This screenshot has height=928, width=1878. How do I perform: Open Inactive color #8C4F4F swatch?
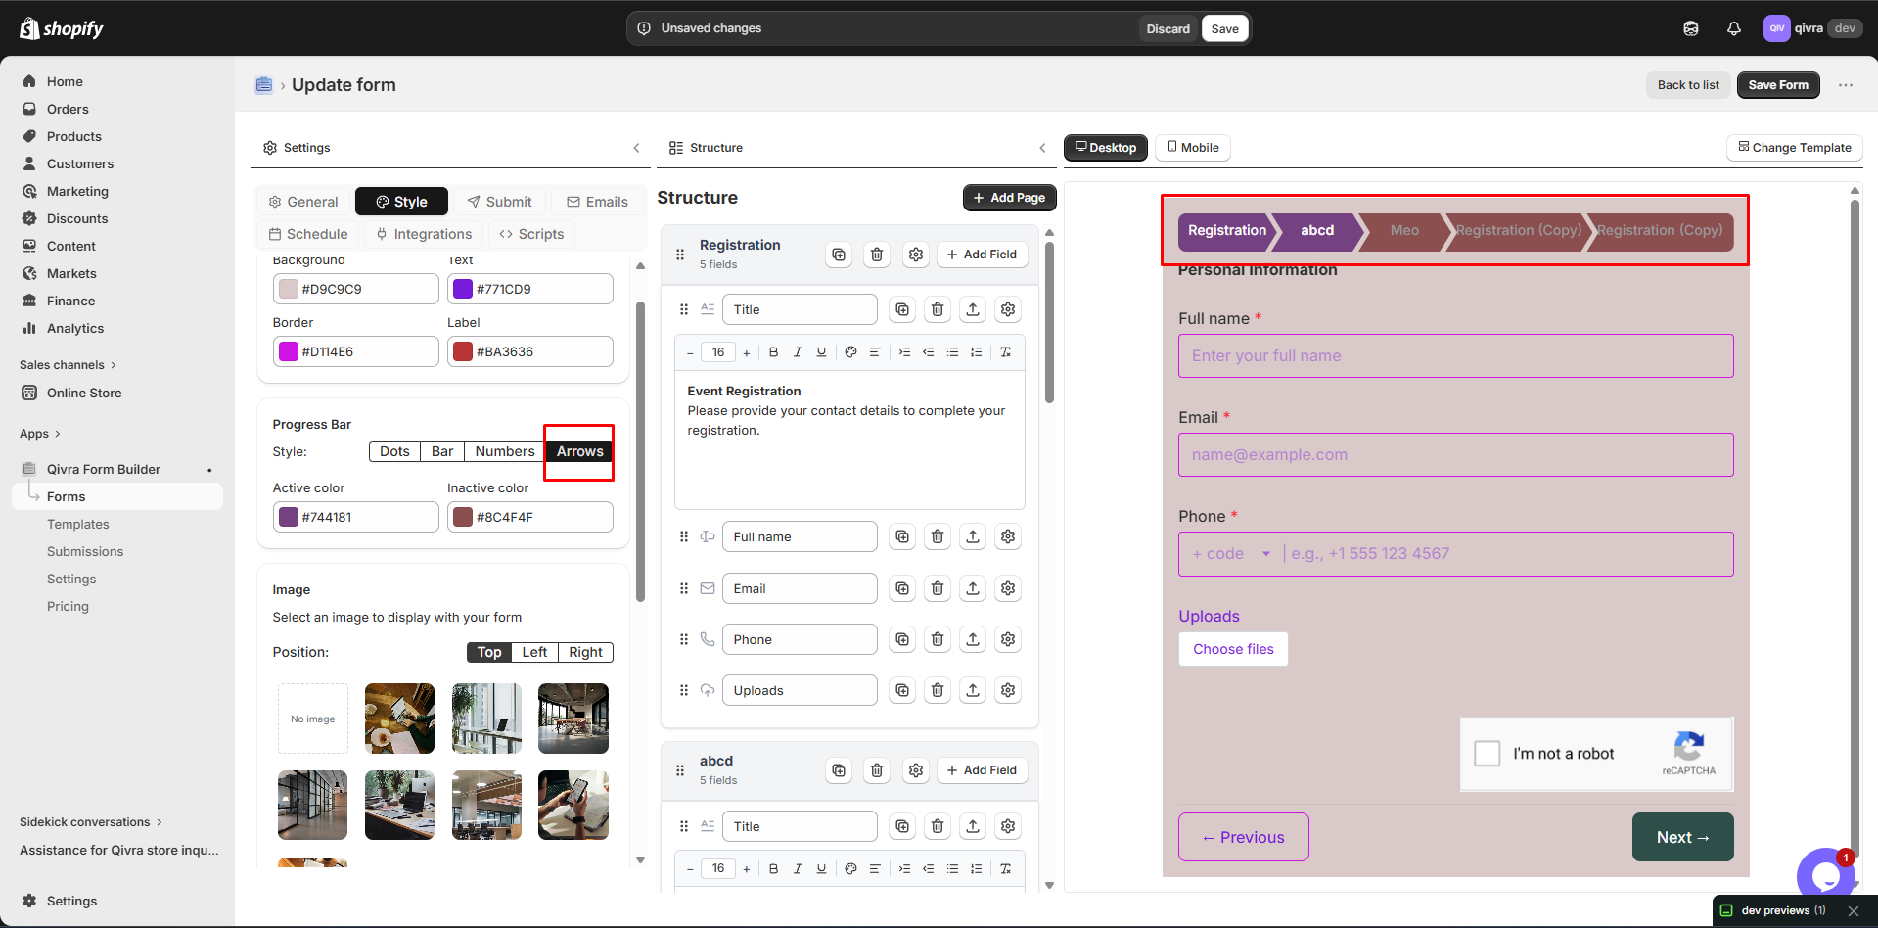463,517
